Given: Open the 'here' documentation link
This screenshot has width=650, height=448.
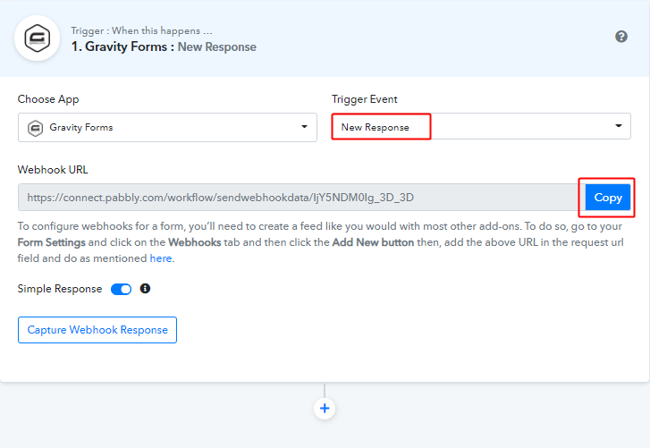Looking at the screenshot, I should [161, 258].
